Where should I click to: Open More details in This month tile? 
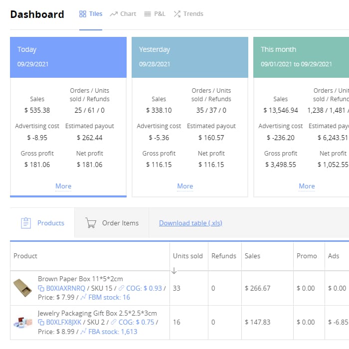pyautogui.click(x=307, y=186)
